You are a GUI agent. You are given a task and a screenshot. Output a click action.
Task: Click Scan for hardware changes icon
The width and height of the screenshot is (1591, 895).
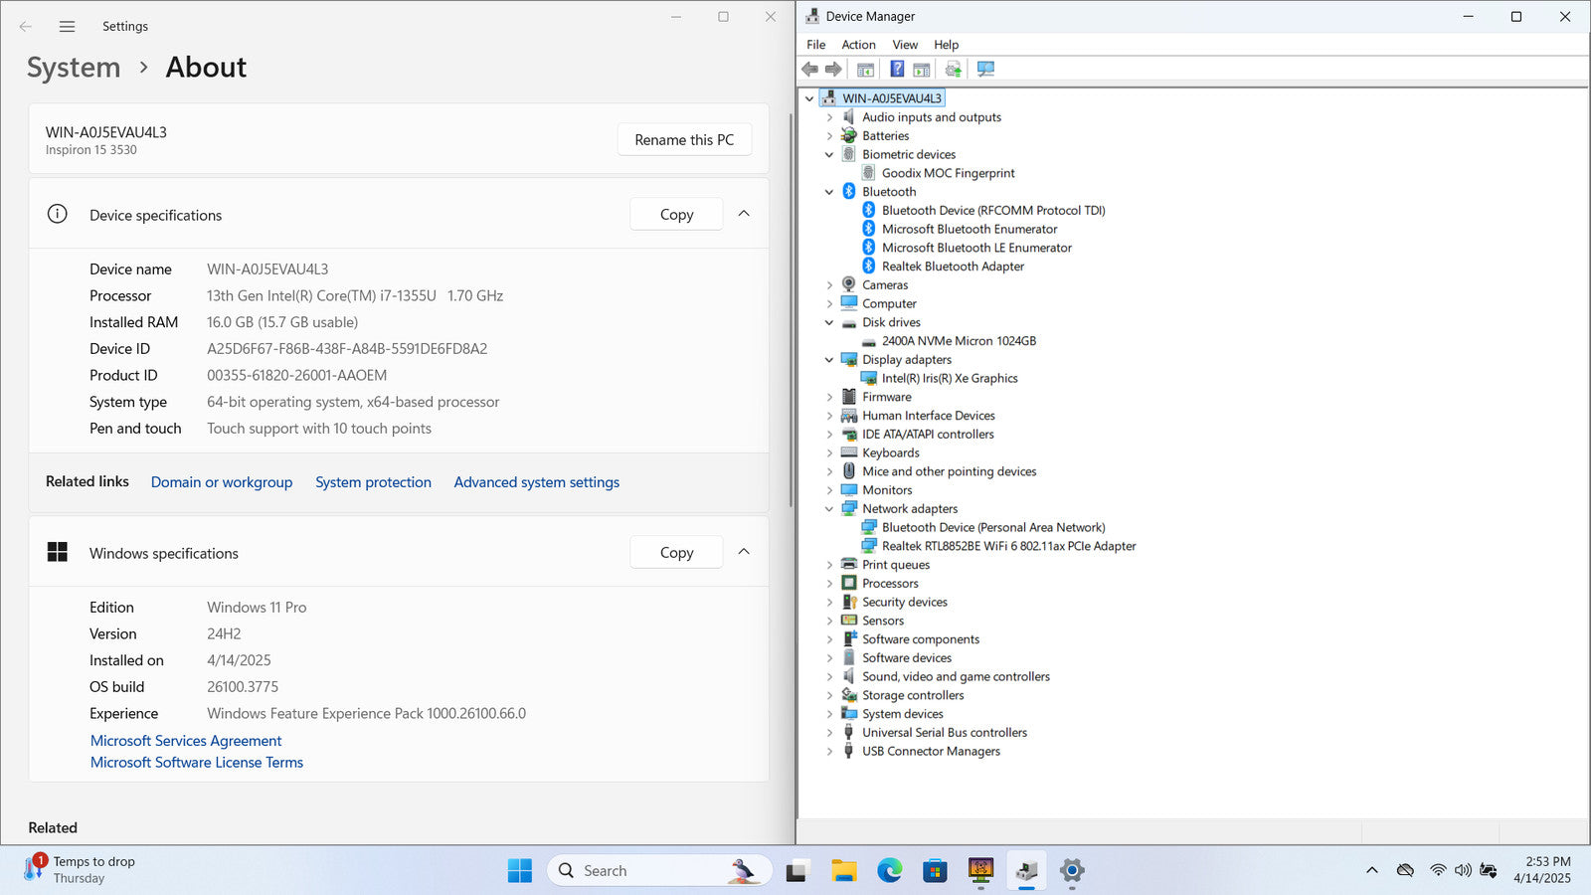[x=985, y=69]
